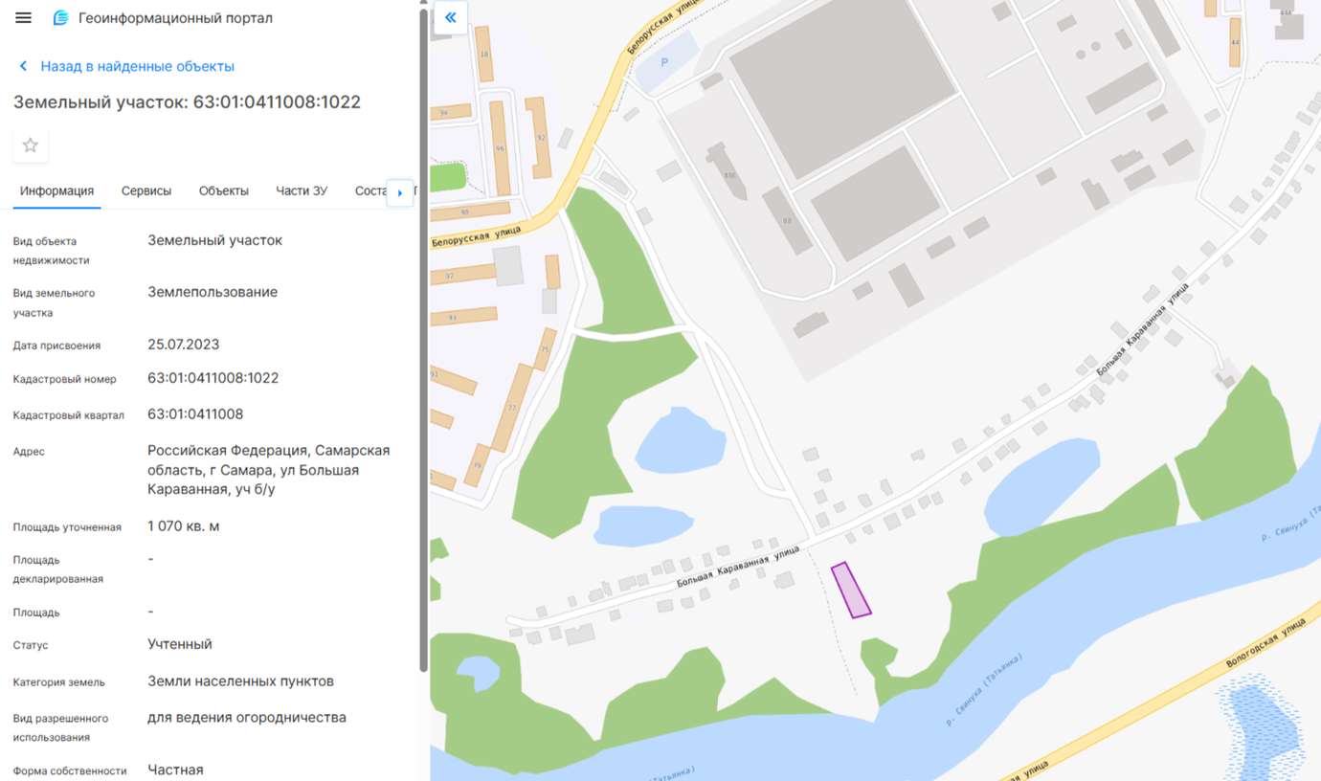Go back via Назад в найденные объекты
The height and width of the screenshot is (781, 1321).
coord(137,66)
